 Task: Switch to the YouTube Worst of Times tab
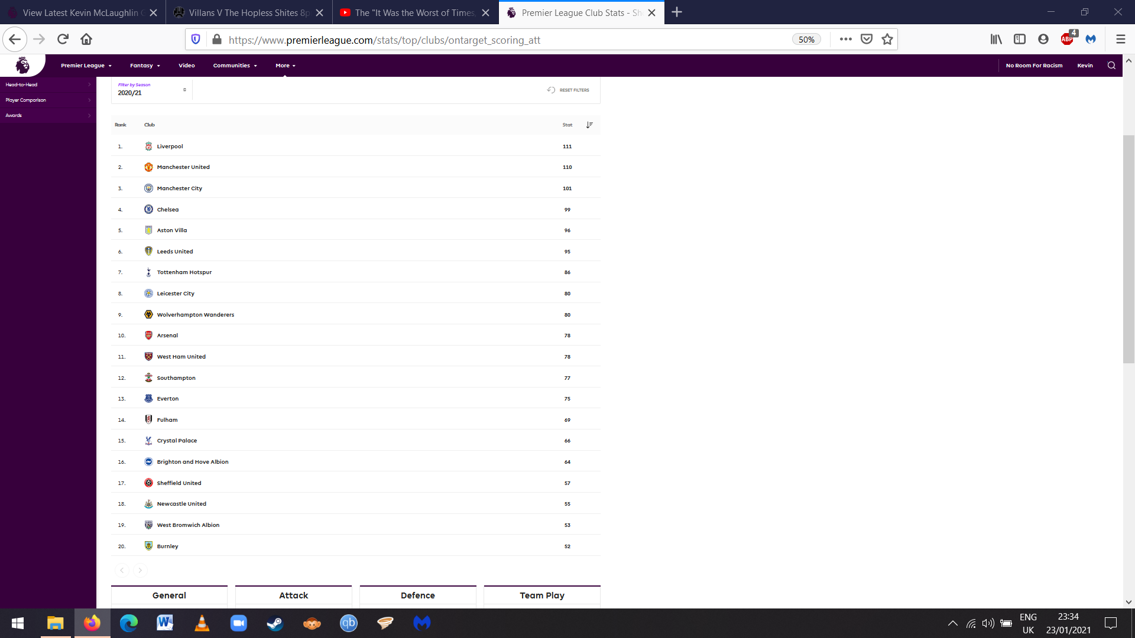(x=415, y=12)
